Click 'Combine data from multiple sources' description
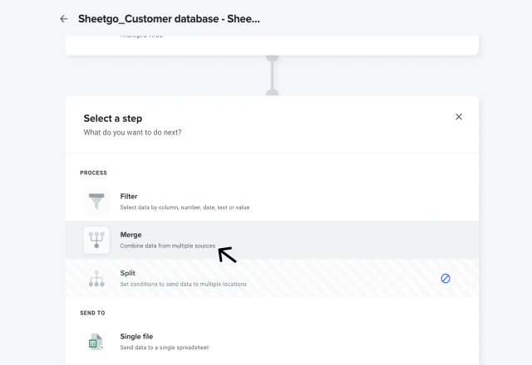532x365 pixels. [x=168, y=246]
